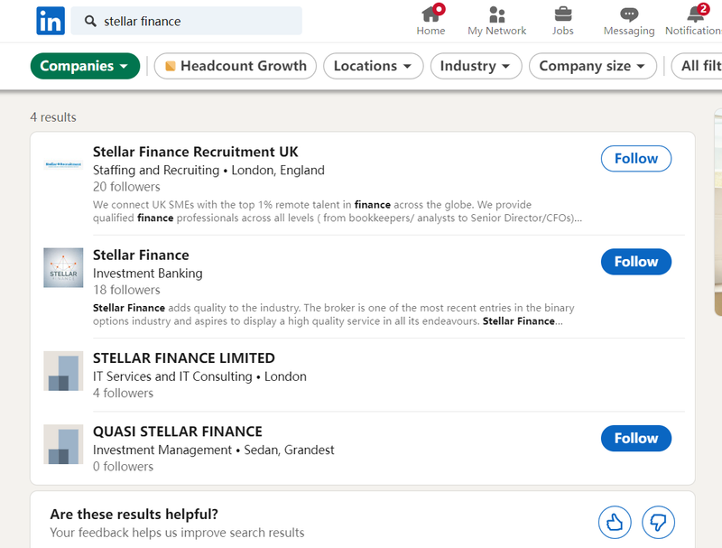The height and width of the screenshot is (548, 722).
Task: Click the thumbs down feedback icon
Action: click(658, 522)
